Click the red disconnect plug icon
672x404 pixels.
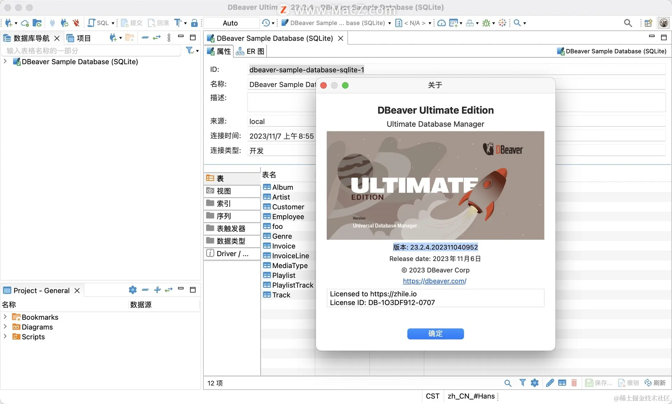(x=76, y=23)
